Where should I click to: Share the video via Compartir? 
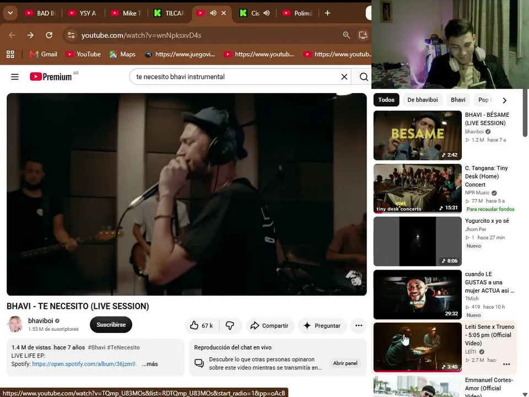click(x=269, y=326)
